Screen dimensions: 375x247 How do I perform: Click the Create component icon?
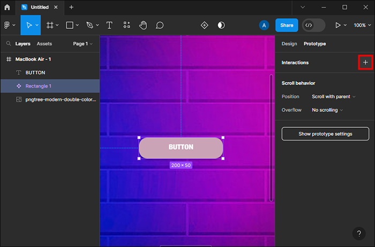[x=204, y=25]
